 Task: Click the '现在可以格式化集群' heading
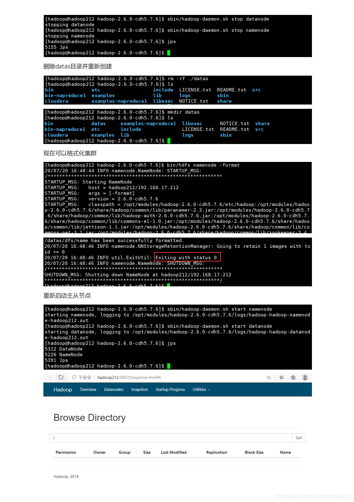[70, 153]
